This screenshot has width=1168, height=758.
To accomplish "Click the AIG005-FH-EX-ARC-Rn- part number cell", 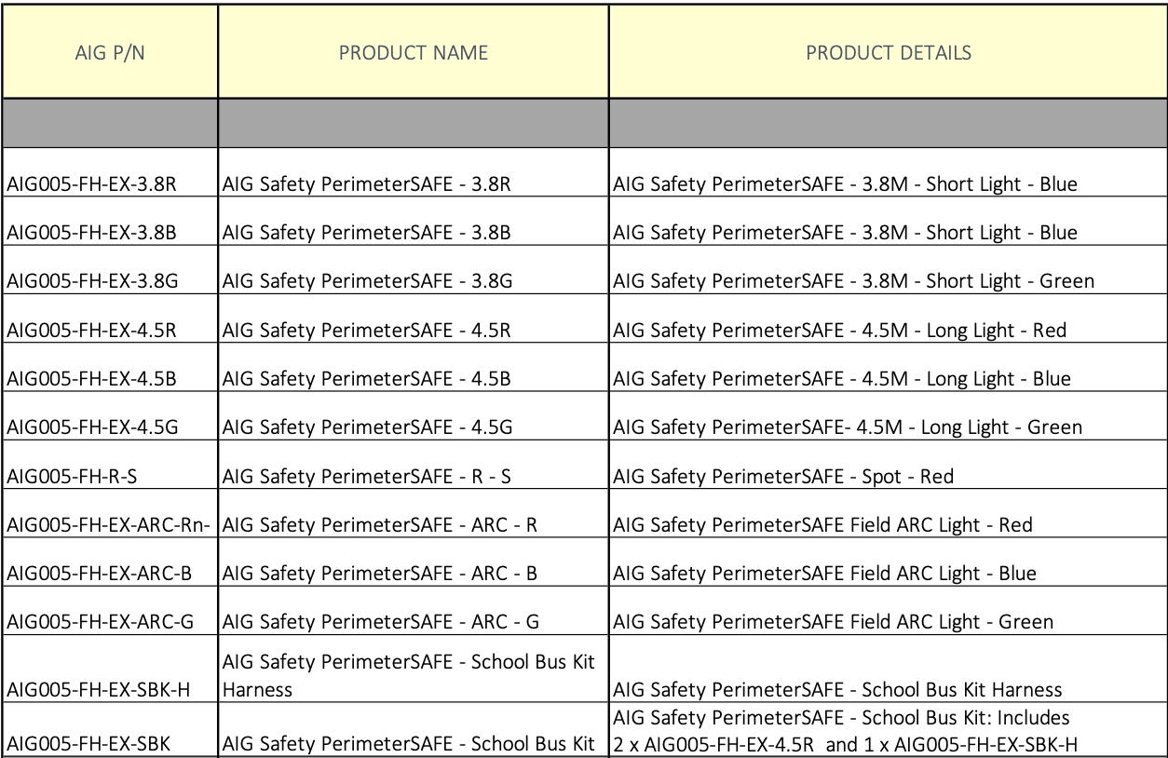I will click(110, 524).
